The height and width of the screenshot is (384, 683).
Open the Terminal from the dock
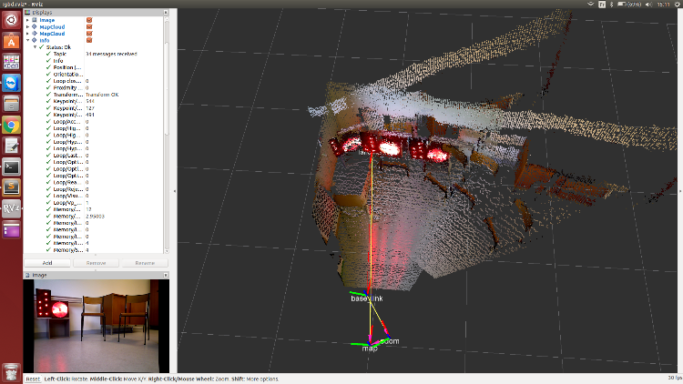[11, 167]
